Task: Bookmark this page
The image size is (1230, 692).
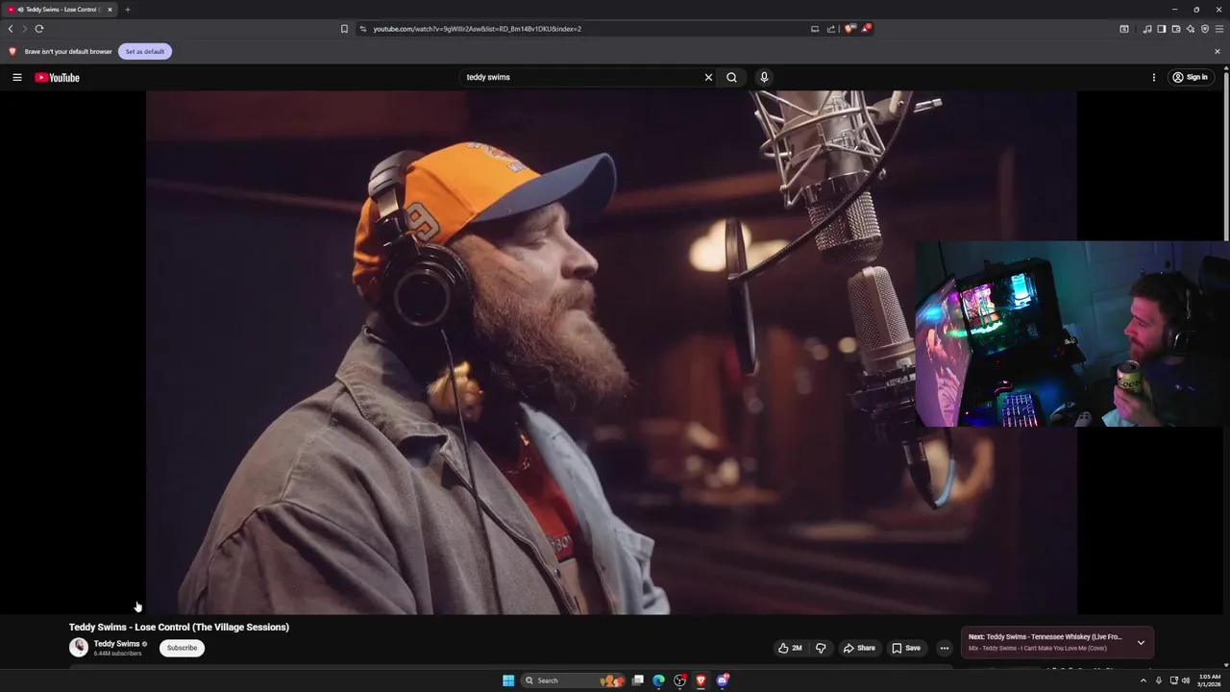Action: click(344, 29)
